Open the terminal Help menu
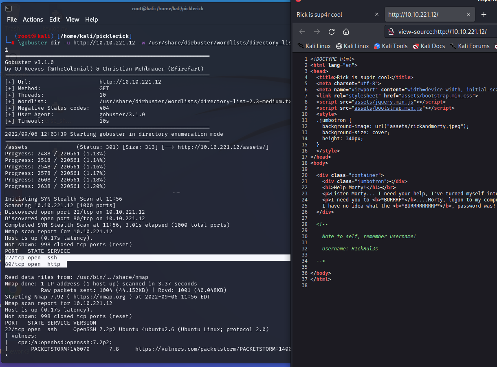497x367 pixels. pos(91,20)
